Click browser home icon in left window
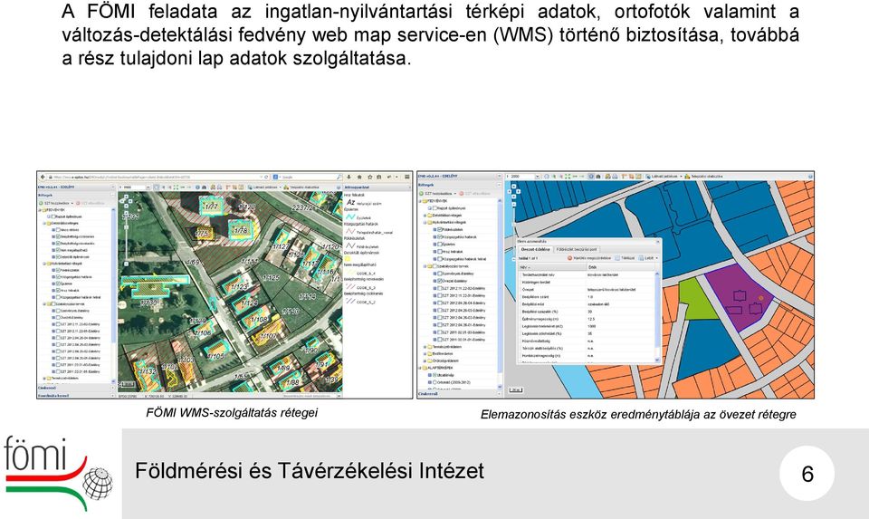Screen dimensions: 869x519 point(359,177)
